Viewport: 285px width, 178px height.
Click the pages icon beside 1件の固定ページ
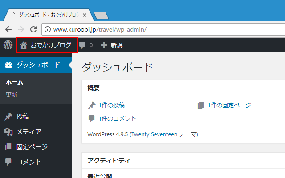201,105
